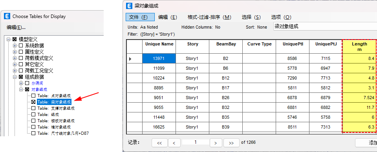Collapse the 对象组成 tree node
This screenshot has width=377, height=152.
click(21, 89)
